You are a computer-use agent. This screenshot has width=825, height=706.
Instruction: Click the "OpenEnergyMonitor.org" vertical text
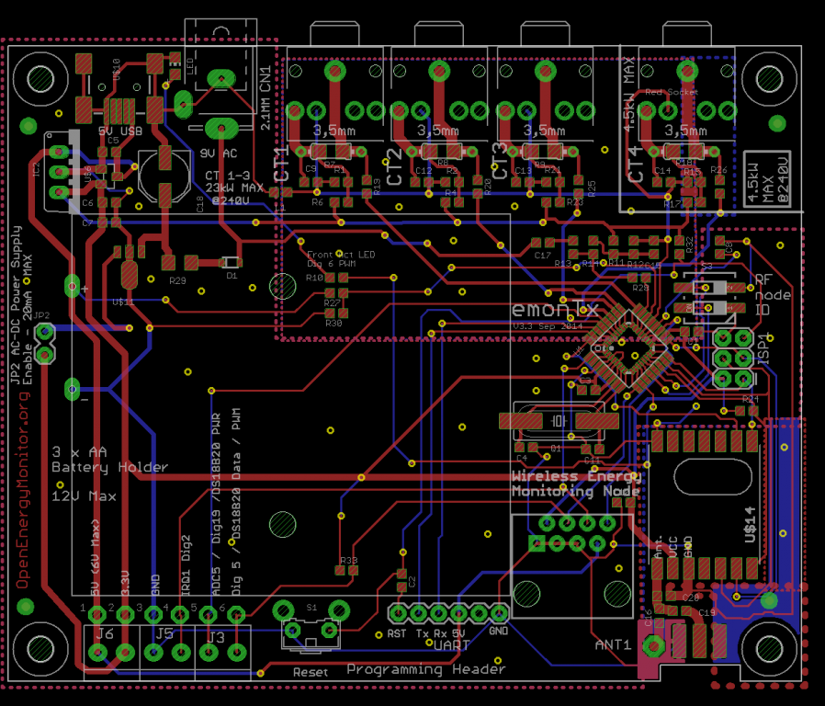(23, 491)
